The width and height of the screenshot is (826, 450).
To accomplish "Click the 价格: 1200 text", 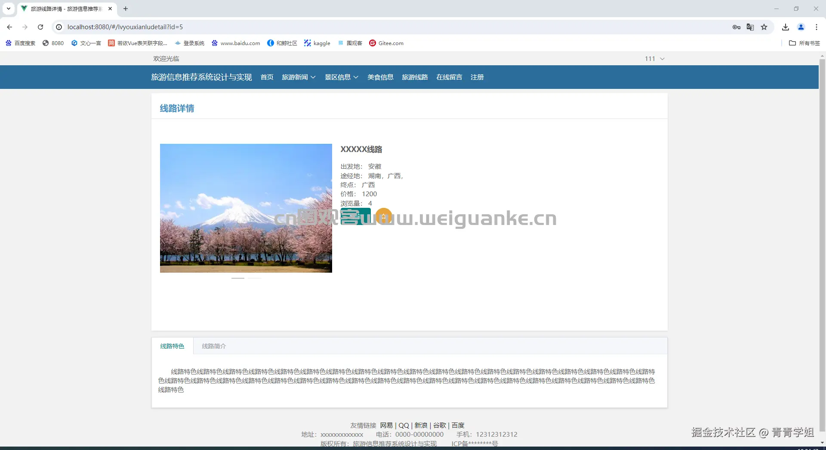I will point(359,194).
